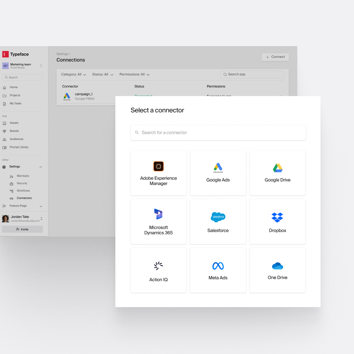Click the Workflows icon

point(11,191)
